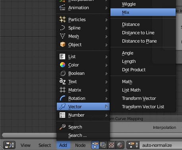This screenshot has height=150, width=182.
Task: Open the Select menu
Action: click(45, 145)
